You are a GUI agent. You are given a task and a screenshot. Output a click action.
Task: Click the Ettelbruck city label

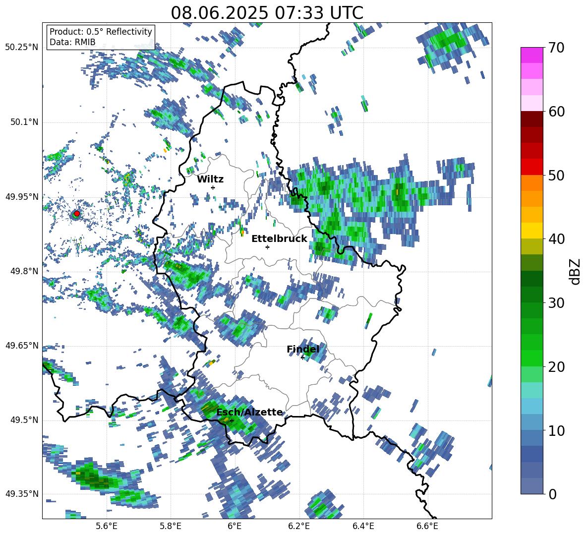279,239
